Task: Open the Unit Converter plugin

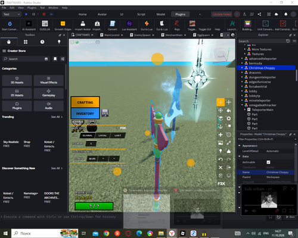Action: 265,26
